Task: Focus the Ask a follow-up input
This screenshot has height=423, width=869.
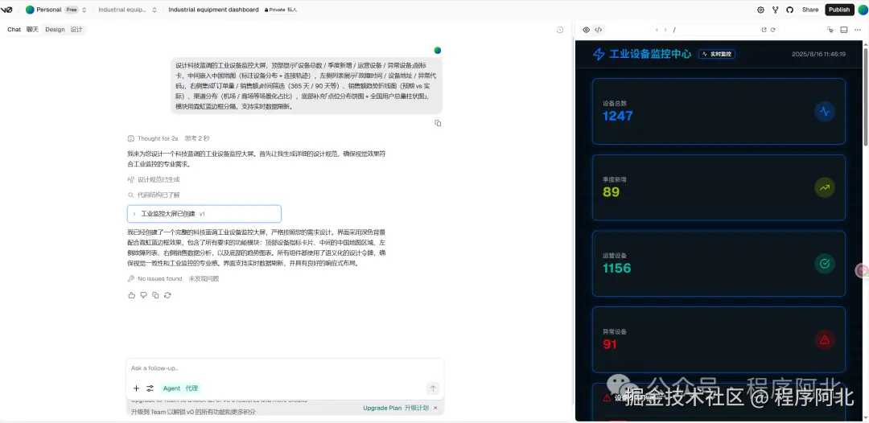Action: (x=284, y=368)
